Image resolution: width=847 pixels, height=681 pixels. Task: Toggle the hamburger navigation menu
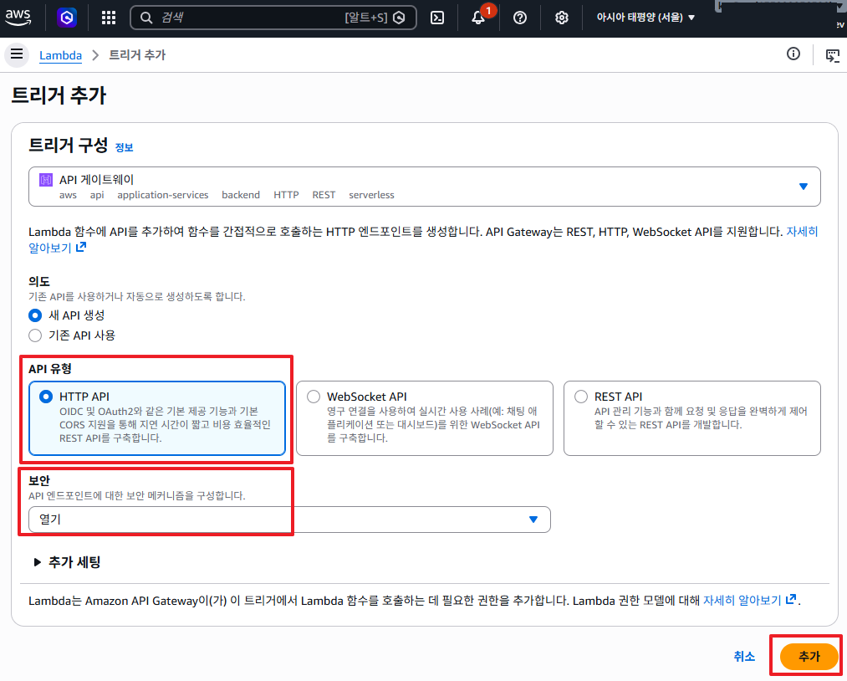[17, 54]
